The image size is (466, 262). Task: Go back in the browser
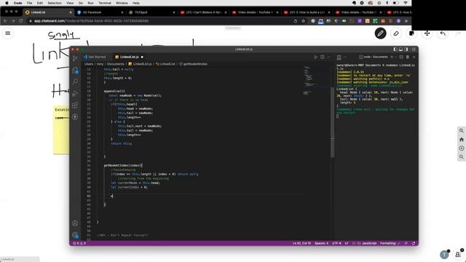pyautogui.click(x=5, y=21)
